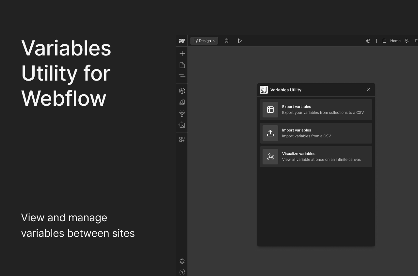Open the Navigator panel
This screenshot has height=276, width=418.
click(x=182, y=76)
